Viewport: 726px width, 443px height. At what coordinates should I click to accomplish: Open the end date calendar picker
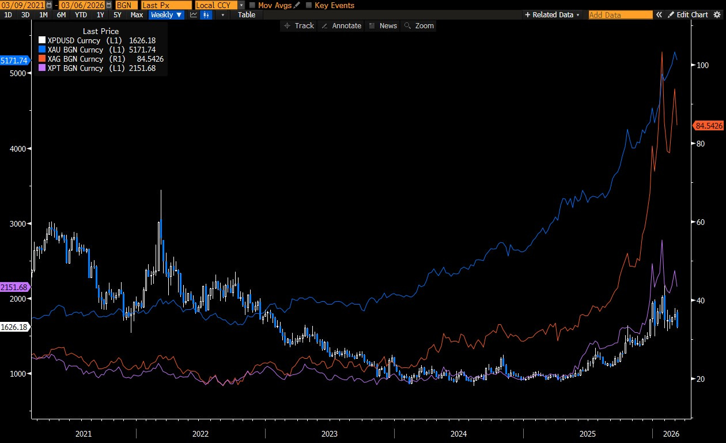point(108,5)
